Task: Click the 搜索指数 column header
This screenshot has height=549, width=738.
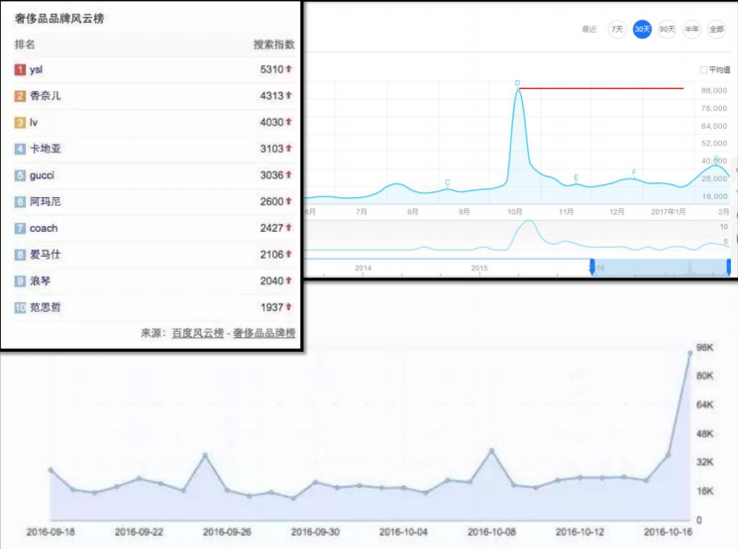Action: click(274, 45)
